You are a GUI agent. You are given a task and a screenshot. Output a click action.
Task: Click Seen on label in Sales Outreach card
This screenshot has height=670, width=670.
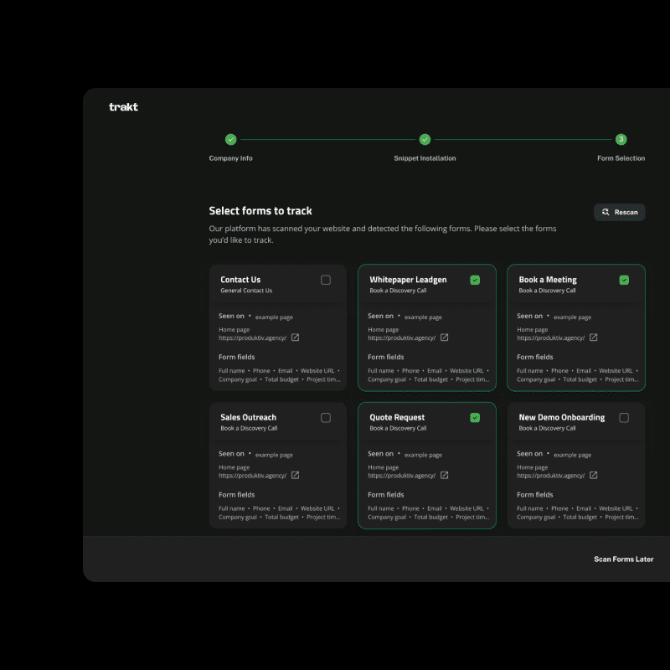click(231, 453)
